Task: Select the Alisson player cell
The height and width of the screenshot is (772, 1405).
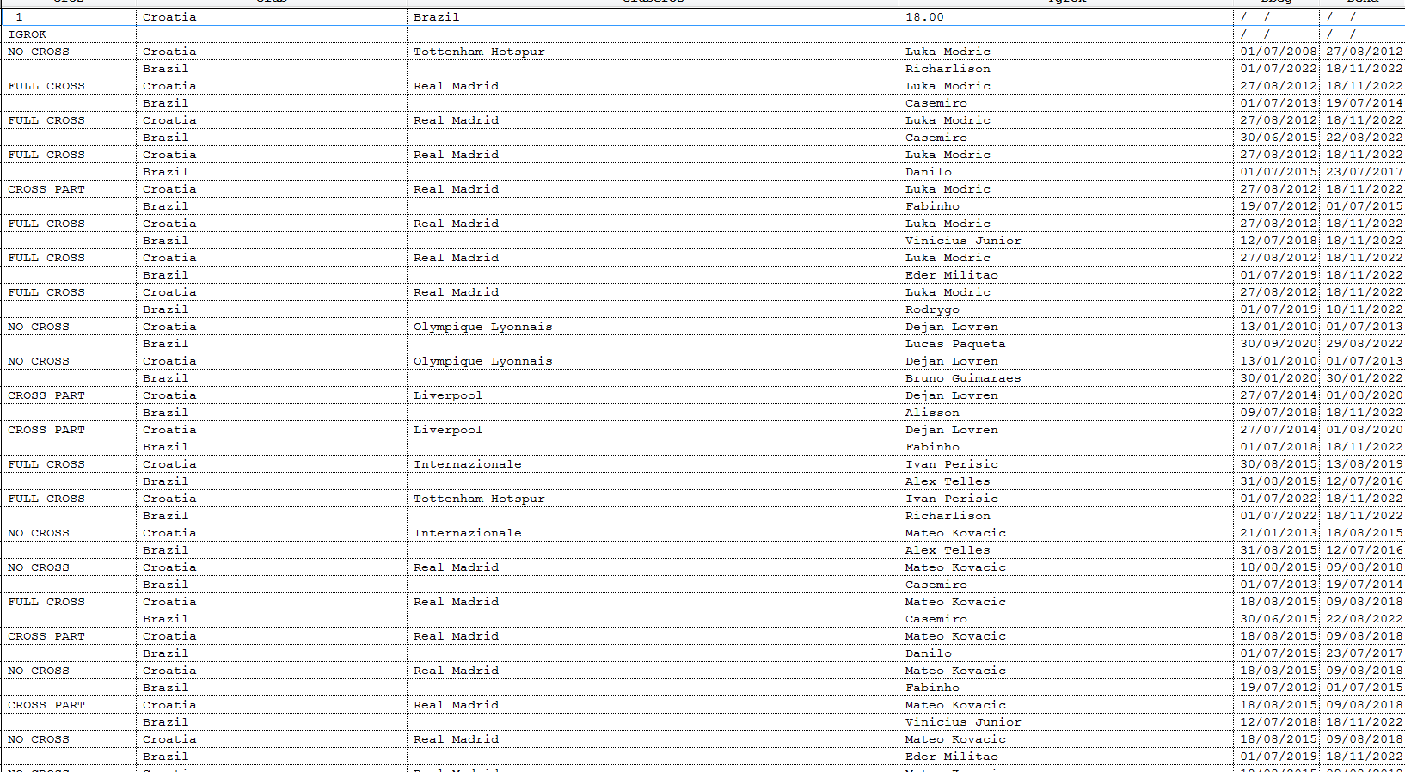Action: [x=932, y=413]
